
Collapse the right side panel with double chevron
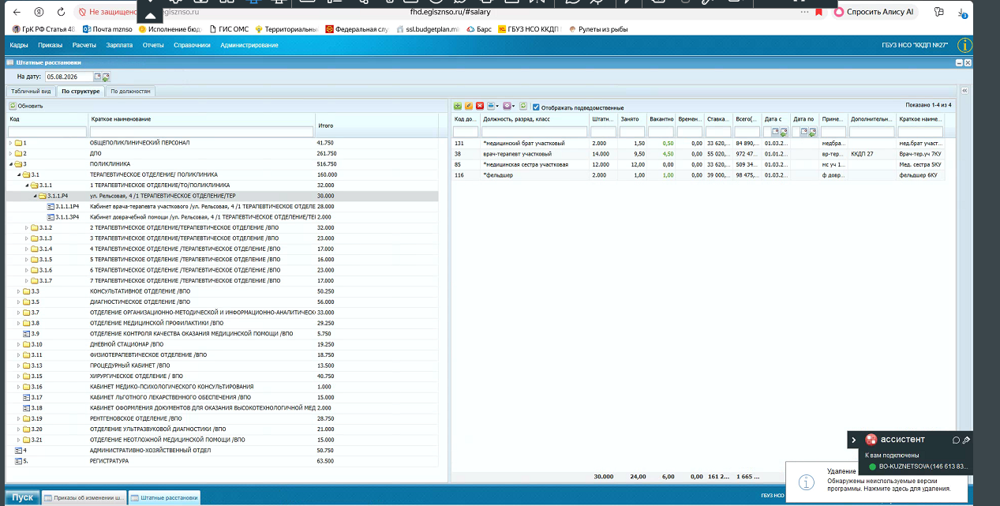(964, 91)
